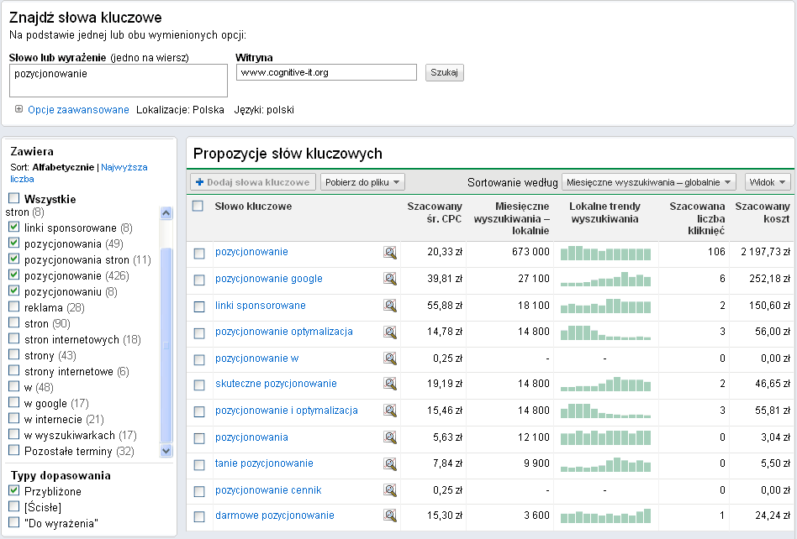Sort by 'Najwyższa liczba' link
Viewport: 797px width, 539px height.
coord(124,168)
